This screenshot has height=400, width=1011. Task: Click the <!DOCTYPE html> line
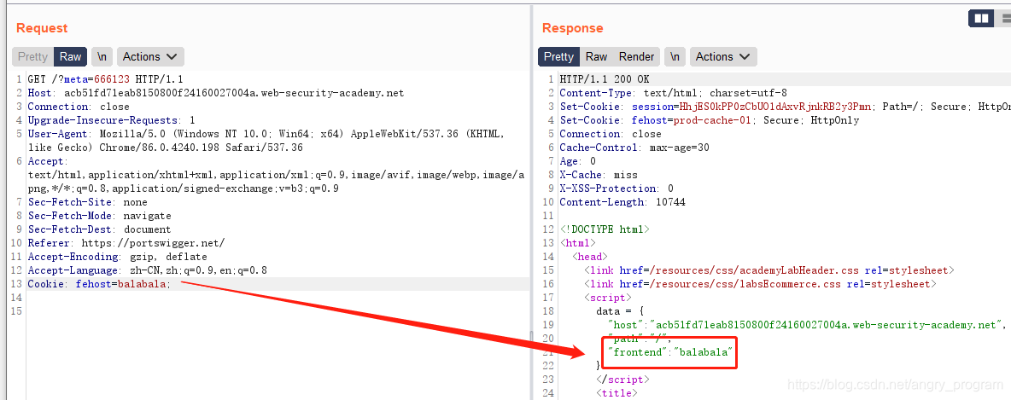pos(605,229)
